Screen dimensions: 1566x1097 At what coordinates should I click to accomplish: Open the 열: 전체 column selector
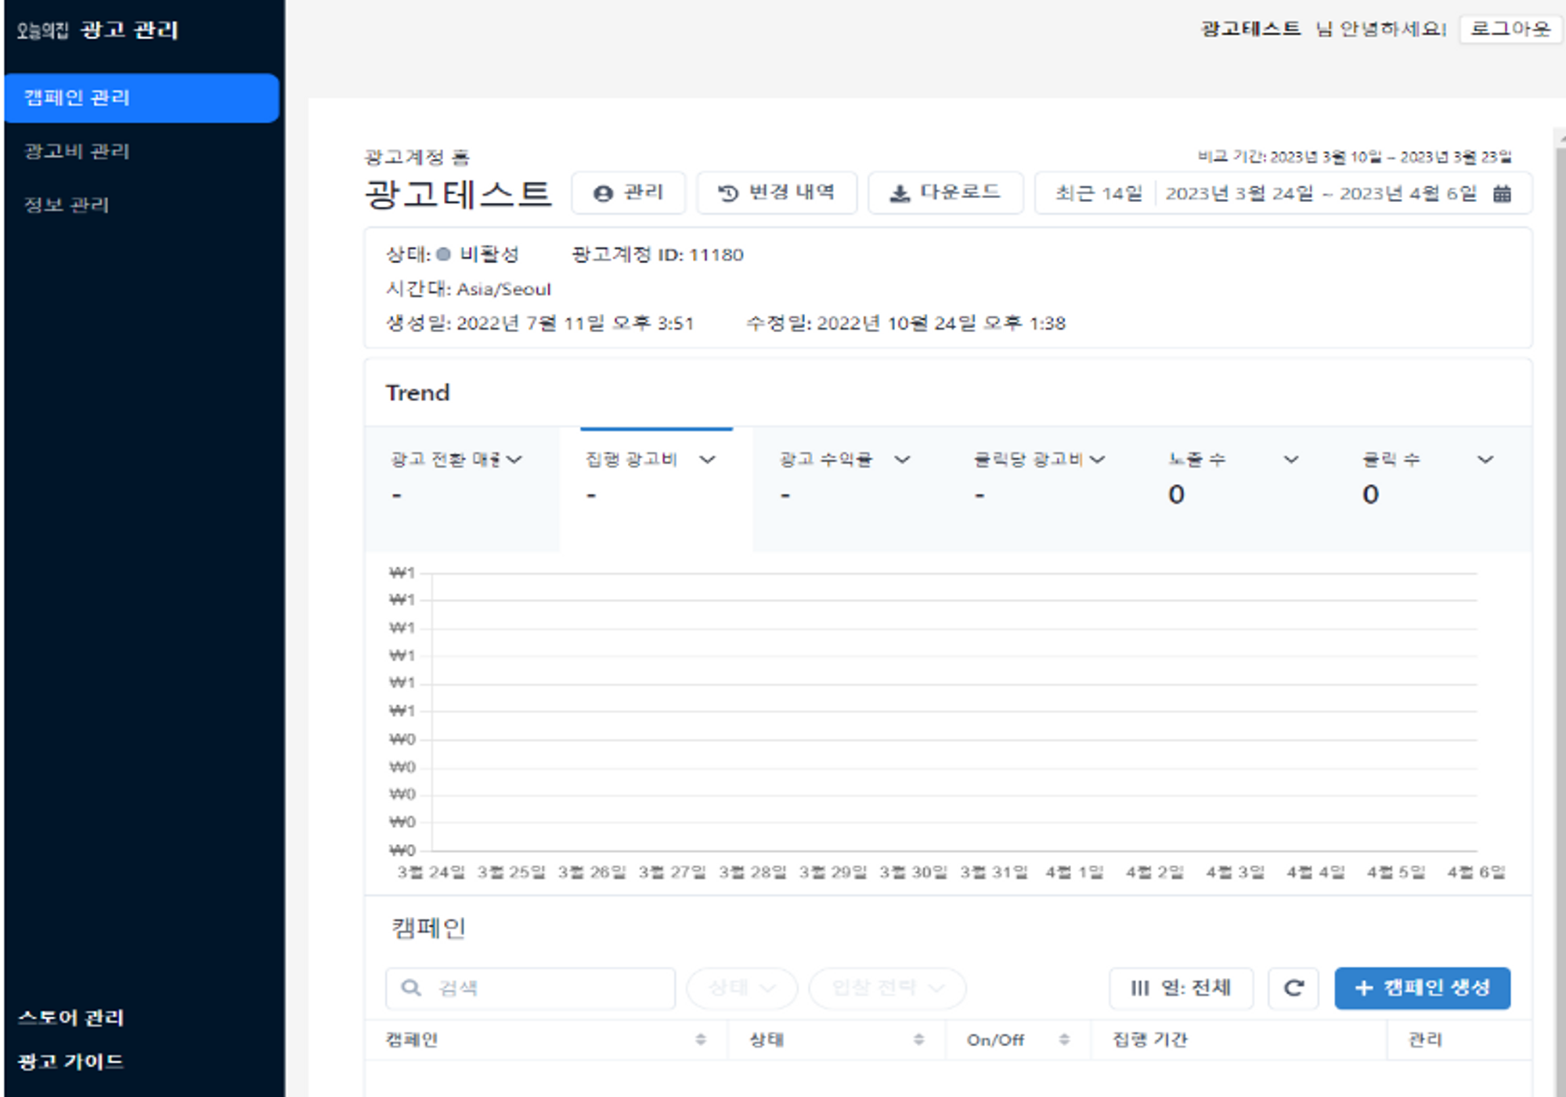tap(1181, 988)
